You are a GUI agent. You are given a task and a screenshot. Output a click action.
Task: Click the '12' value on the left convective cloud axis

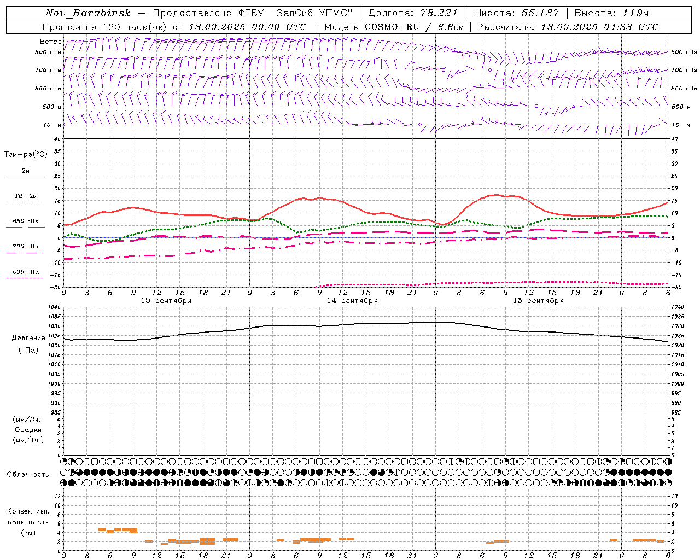(x=58, y=497)
